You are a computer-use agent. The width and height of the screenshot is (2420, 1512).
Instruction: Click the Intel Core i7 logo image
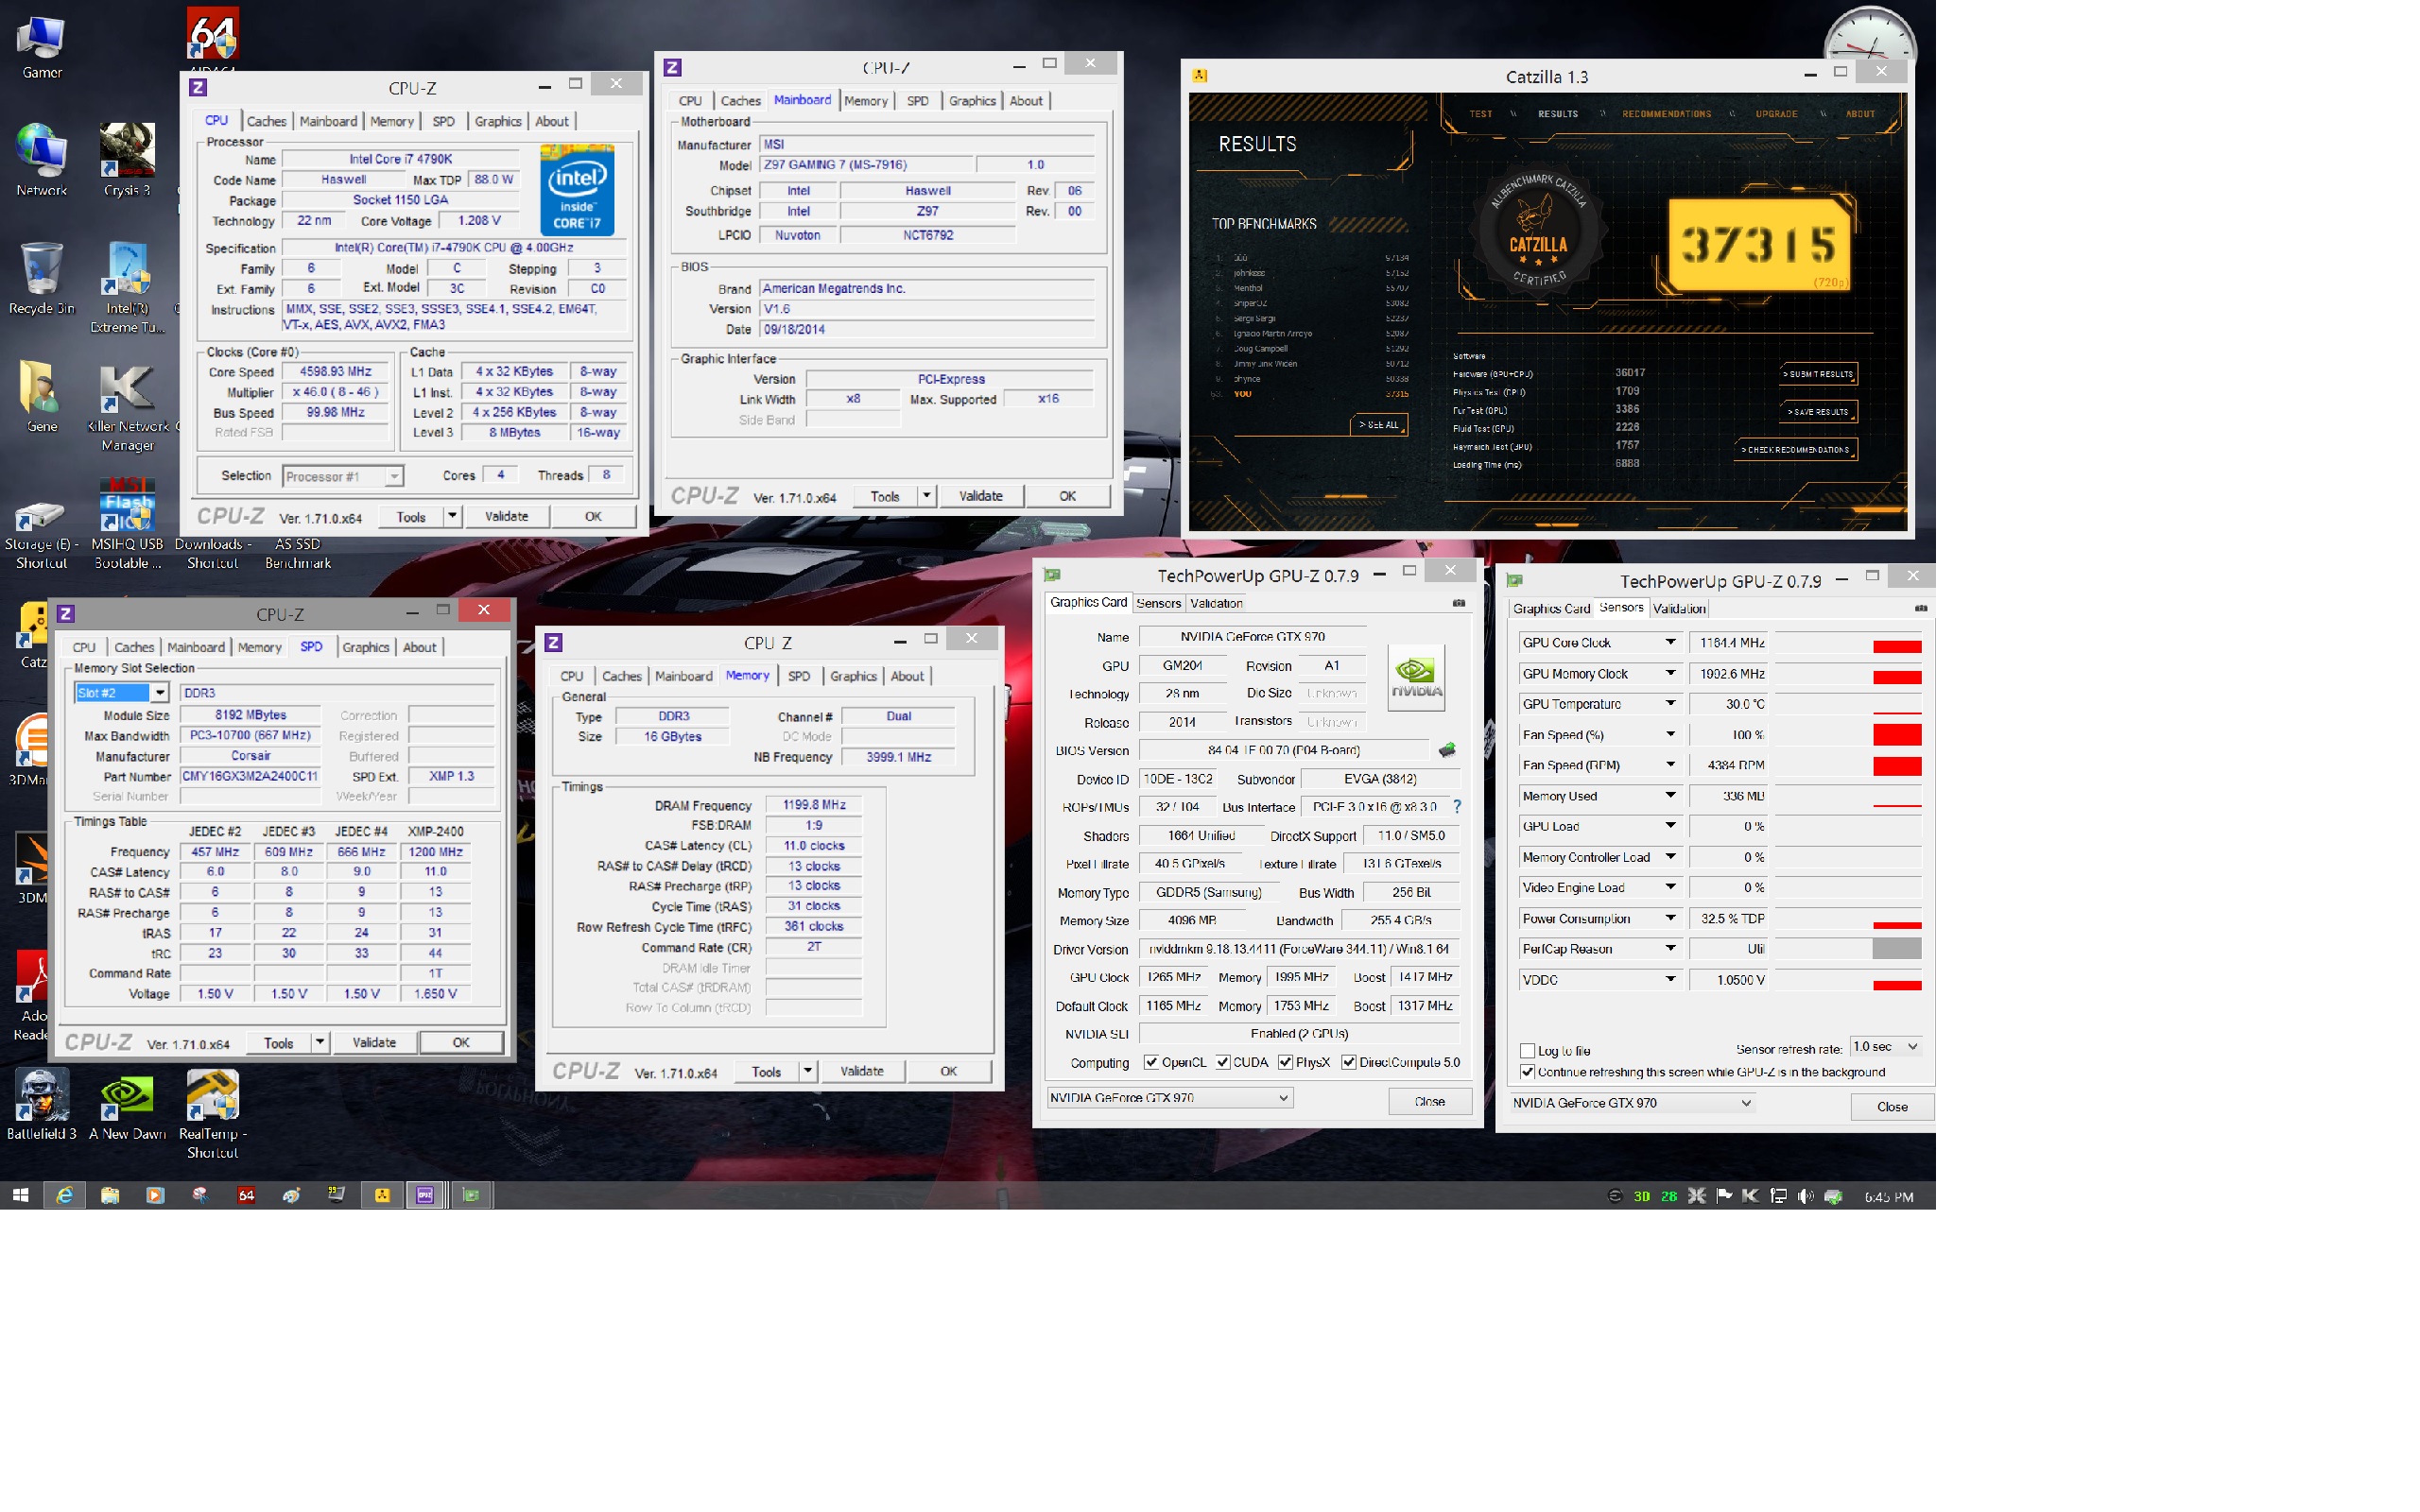577,190
